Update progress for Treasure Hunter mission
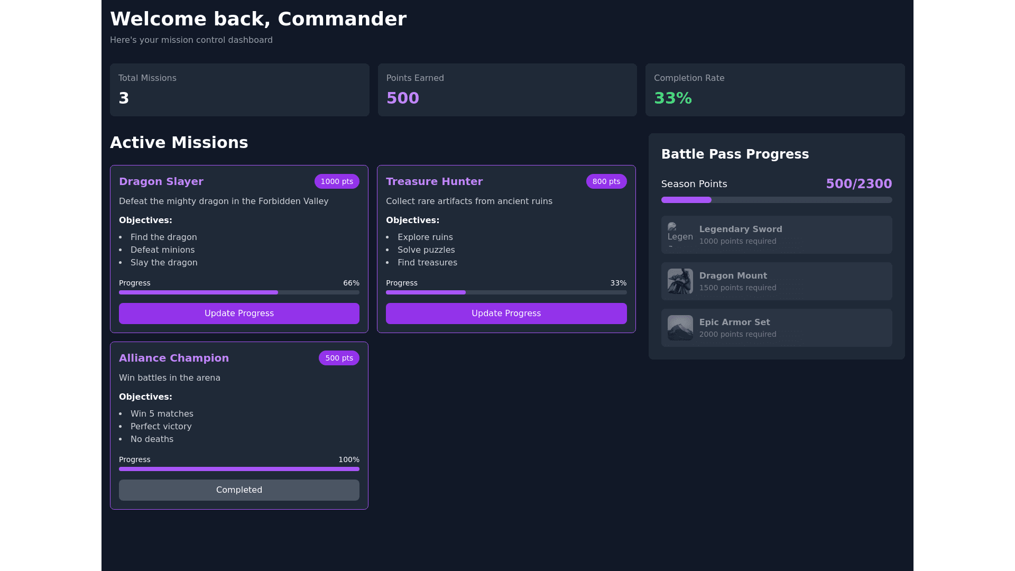 (506, 314)
